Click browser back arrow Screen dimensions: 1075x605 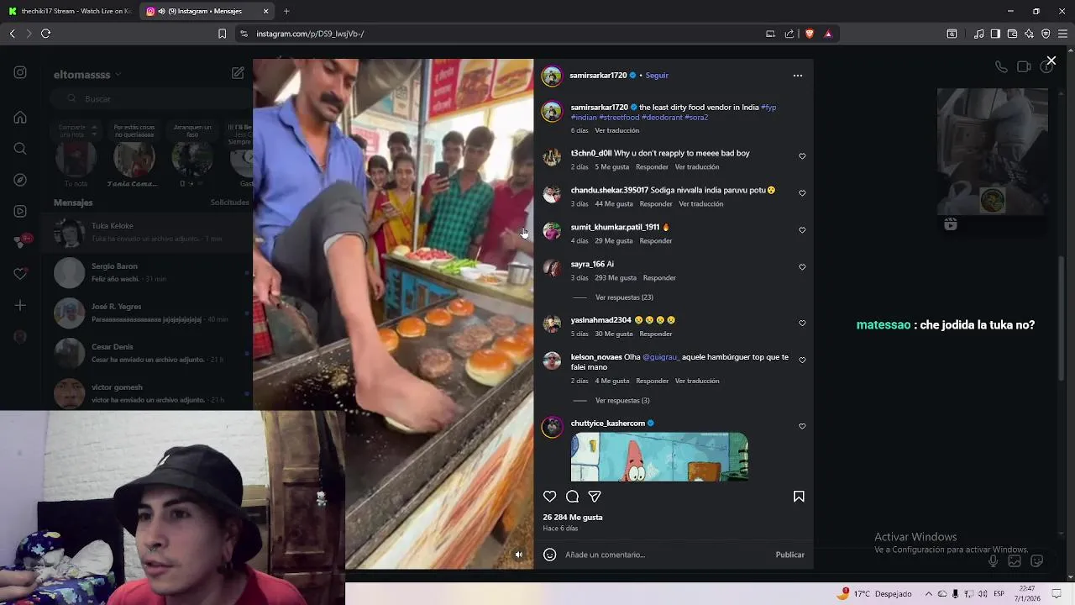[12, 34]
